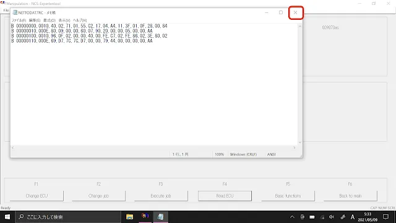Open File Explorer from the taskbar
The height and width of the screenshot is (223, 396).
pyautogui.click(x=129, y=217)
